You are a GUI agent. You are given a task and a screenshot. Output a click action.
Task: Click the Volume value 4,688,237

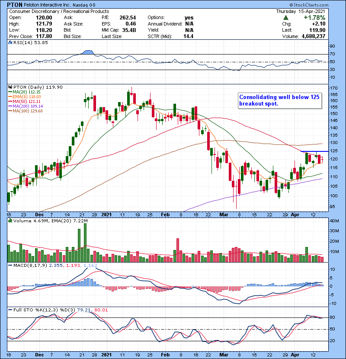314,36
